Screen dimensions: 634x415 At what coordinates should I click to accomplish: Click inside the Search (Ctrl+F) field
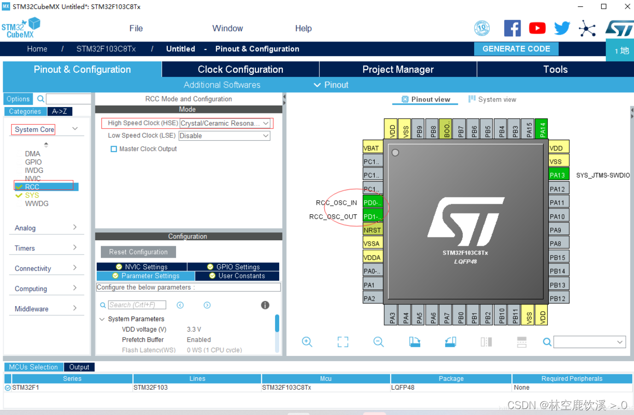tap(136, 304)
